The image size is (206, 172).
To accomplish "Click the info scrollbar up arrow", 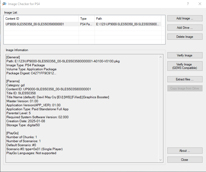I will tap(160, 57).
